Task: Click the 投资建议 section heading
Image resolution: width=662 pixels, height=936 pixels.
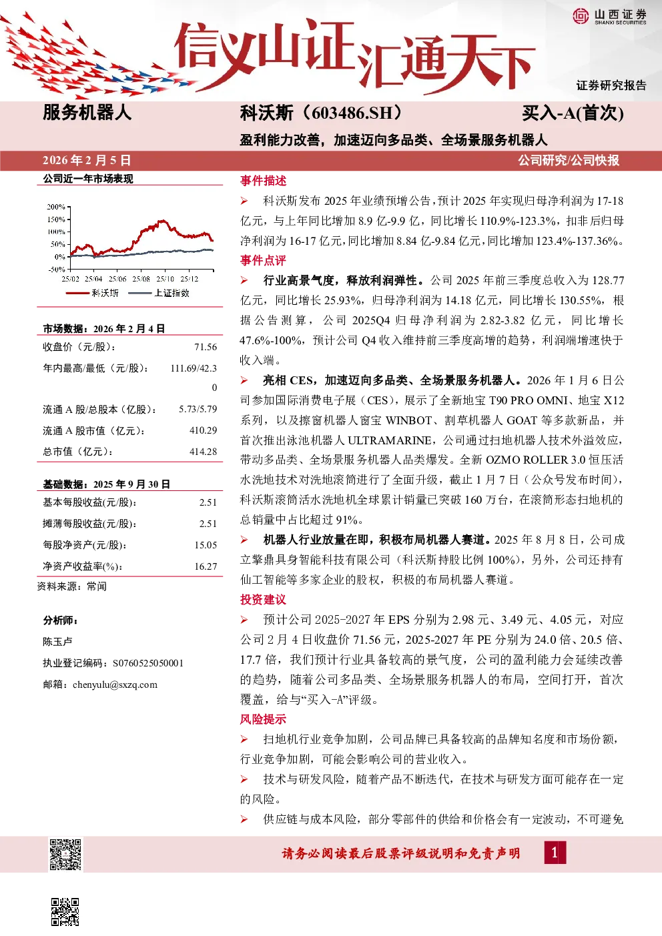Action: coord(263,600)
